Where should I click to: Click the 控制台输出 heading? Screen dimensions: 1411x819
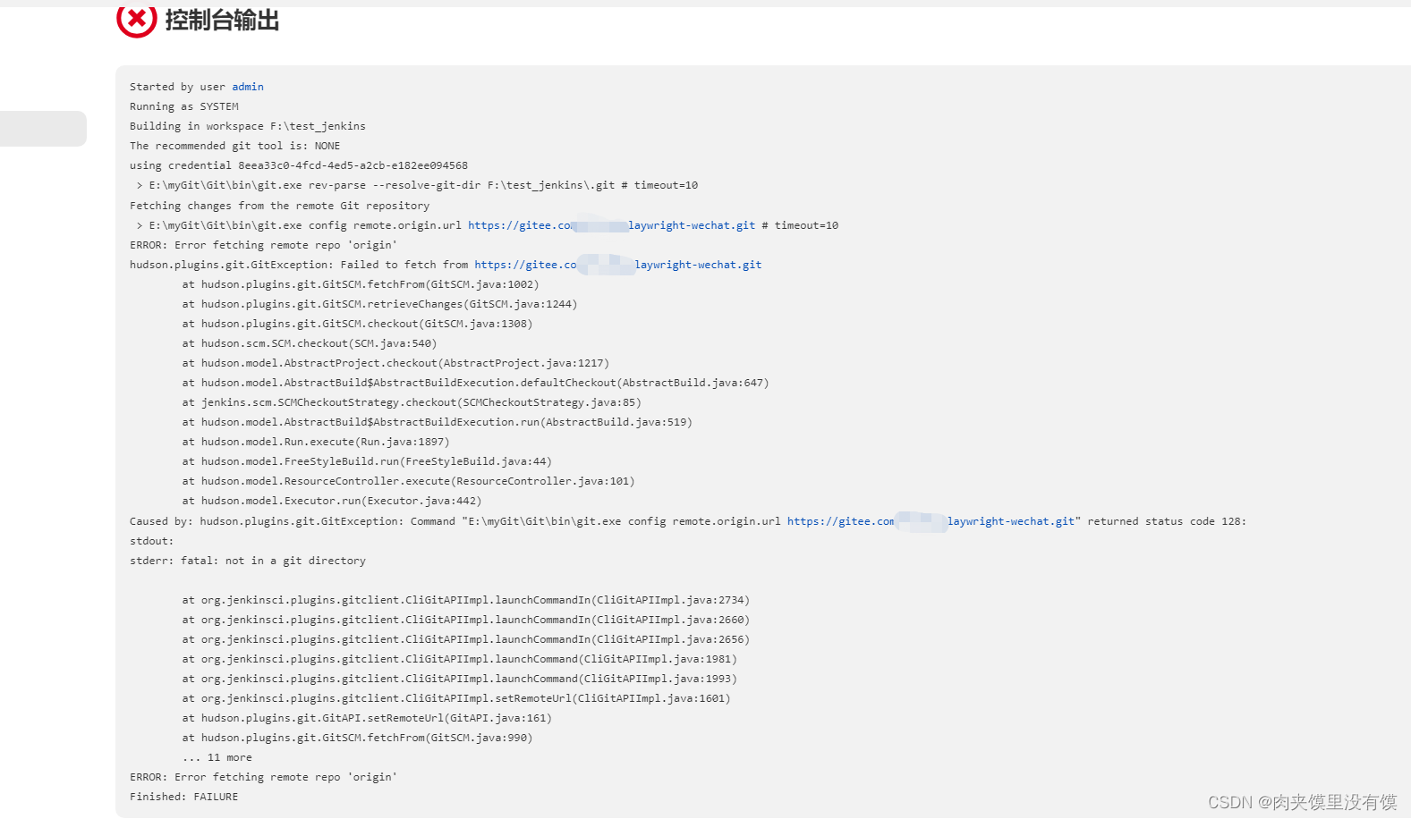[222, 20]
